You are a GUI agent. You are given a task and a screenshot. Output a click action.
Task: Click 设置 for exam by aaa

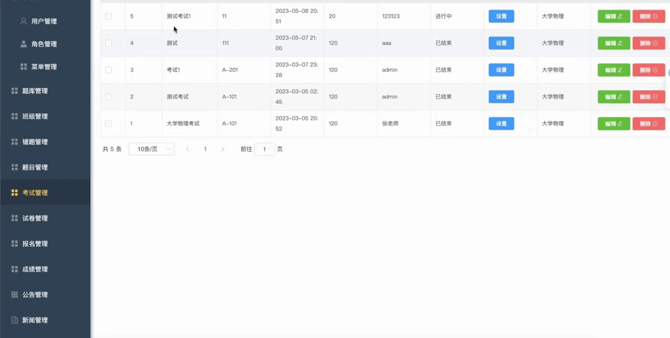501,43
